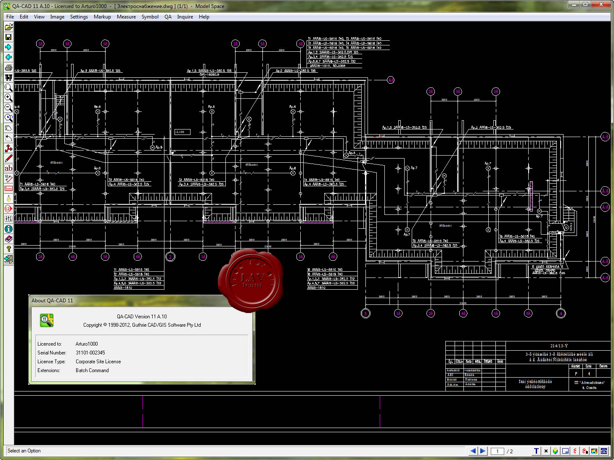Click the '-2,100' elevation box in drawing
The image size is (614, 460).
183,132
